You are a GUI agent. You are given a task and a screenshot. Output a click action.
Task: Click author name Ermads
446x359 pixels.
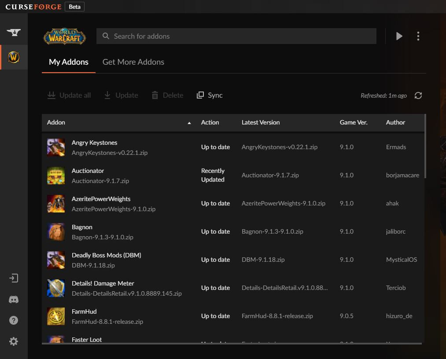pyautogui.click(x=396, y=147)
